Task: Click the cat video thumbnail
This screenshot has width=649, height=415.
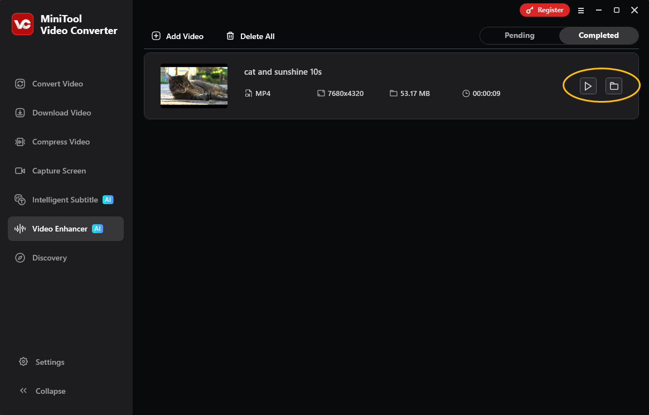Action: point(193,86)
